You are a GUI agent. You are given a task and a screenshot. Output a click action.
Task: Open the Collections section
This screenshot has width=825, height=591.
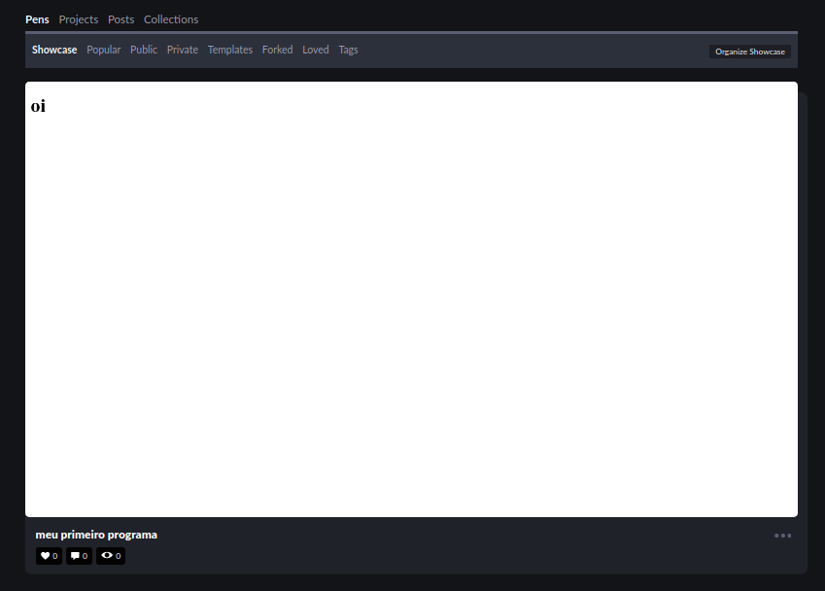171,18
